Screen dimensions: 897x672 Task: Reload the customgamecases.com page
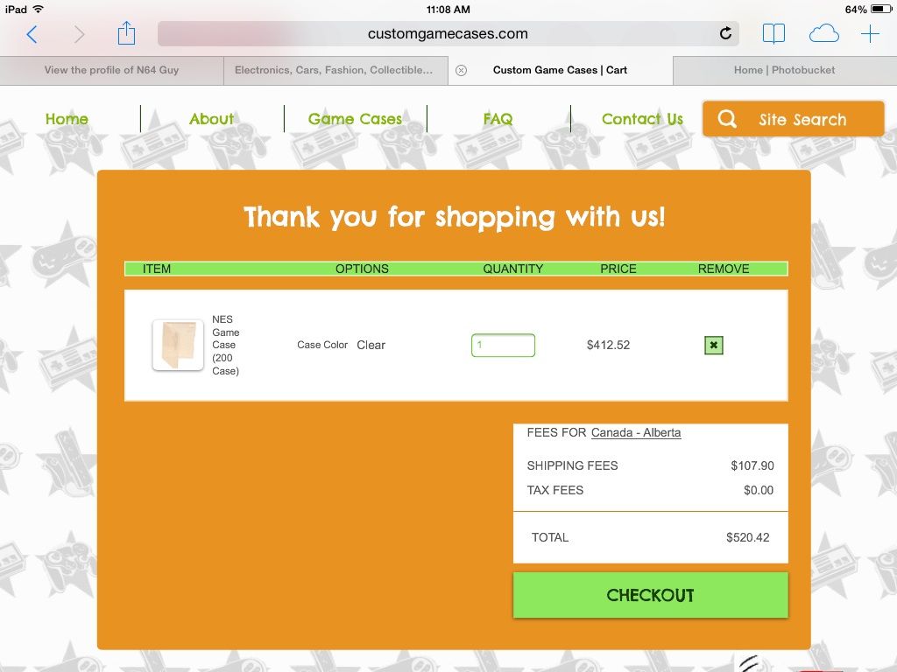[x=725, y=33]
